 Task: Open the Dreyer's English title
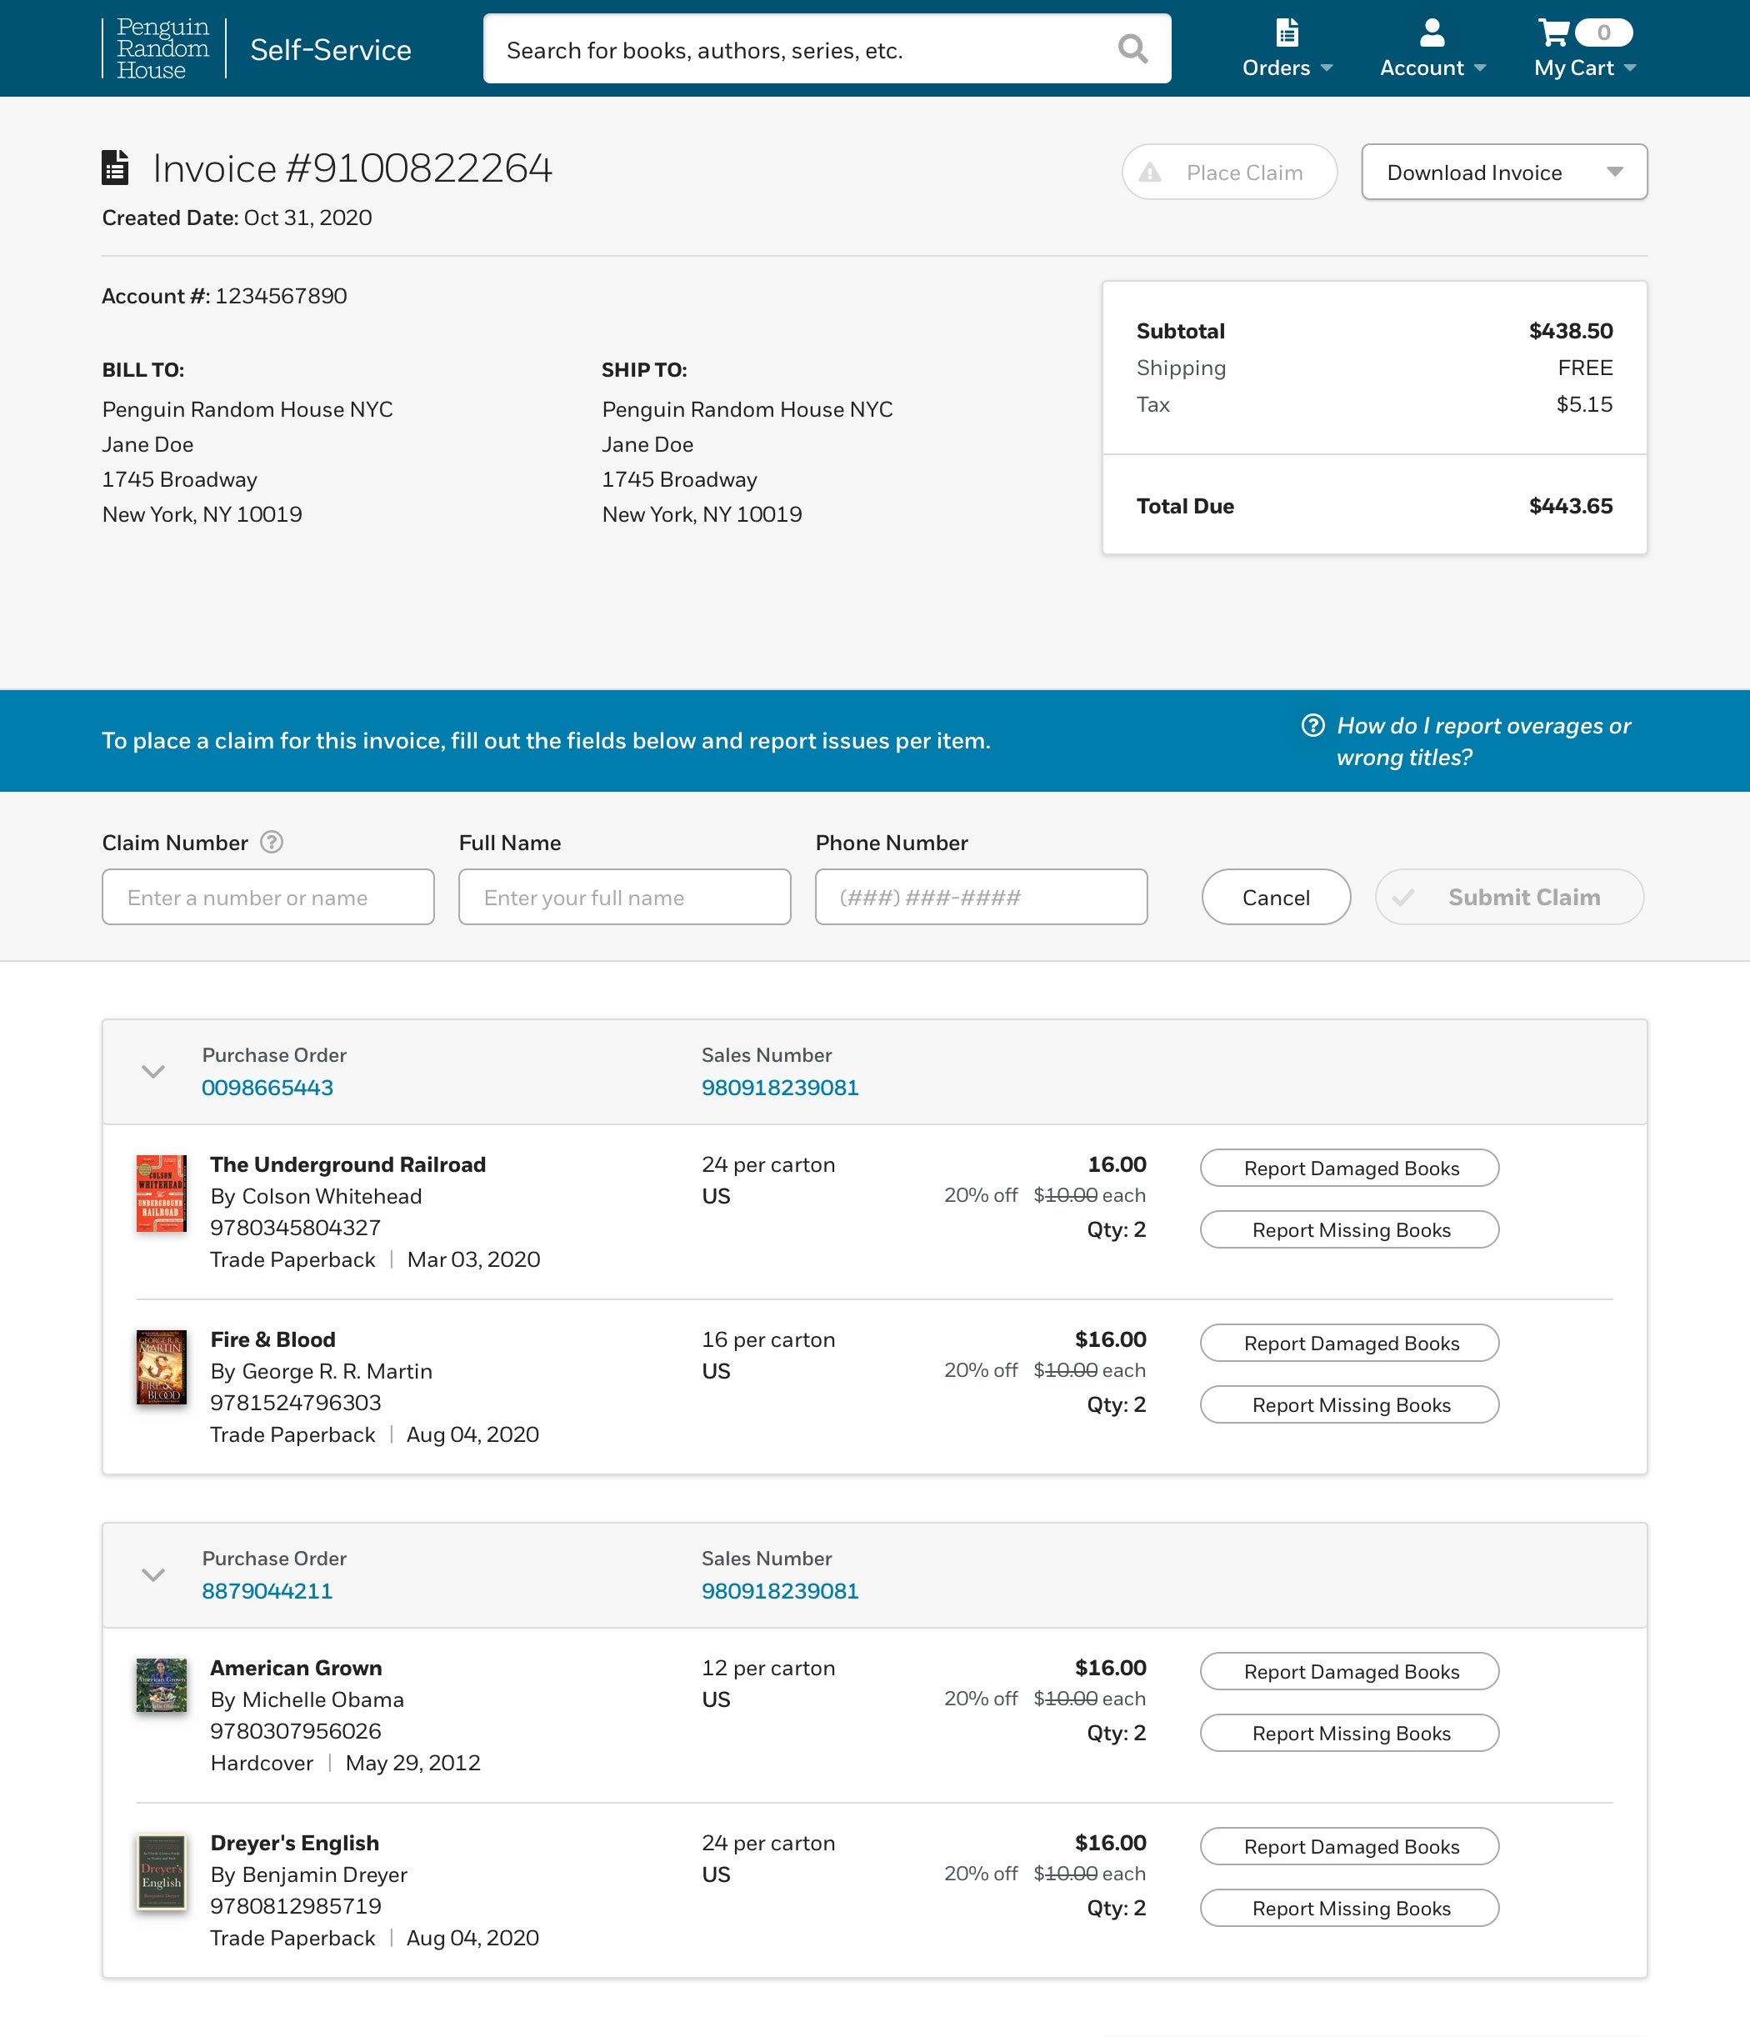295,1844
